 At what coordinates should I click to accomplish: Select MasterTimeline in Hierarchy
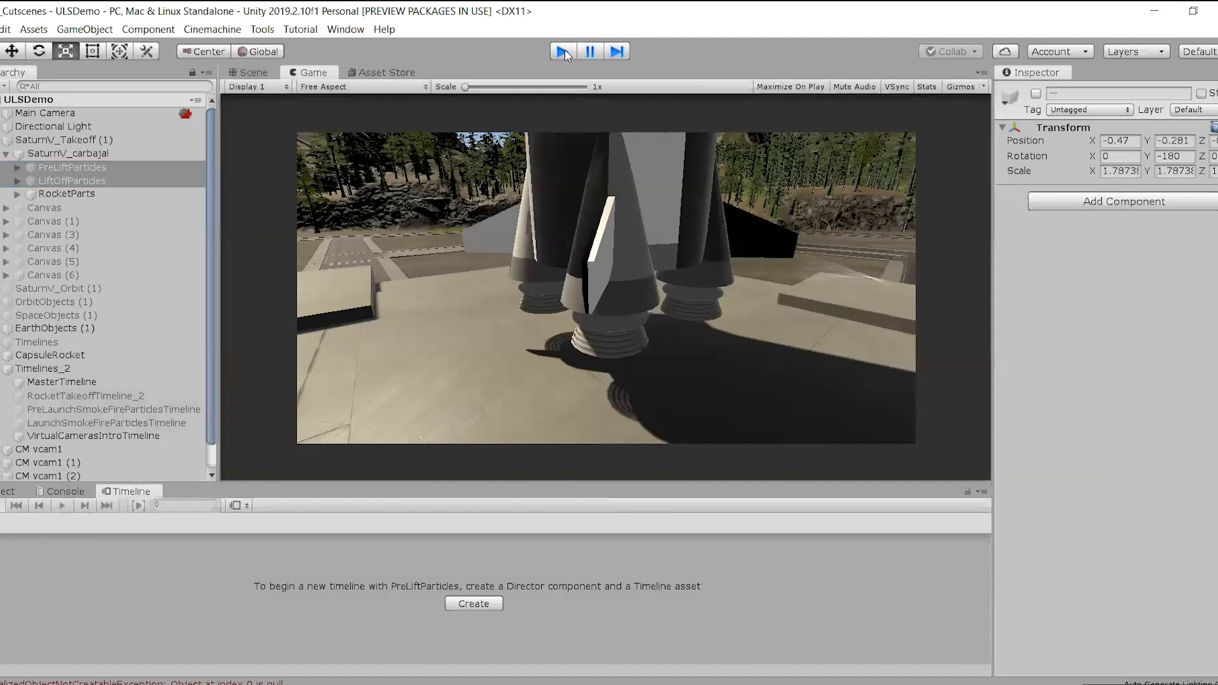tap(62, 382)
